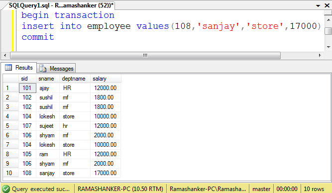Screen dimensions: 332x193
Task: Click the horizontal scroll right arrow
Action: tap(320, 55)
